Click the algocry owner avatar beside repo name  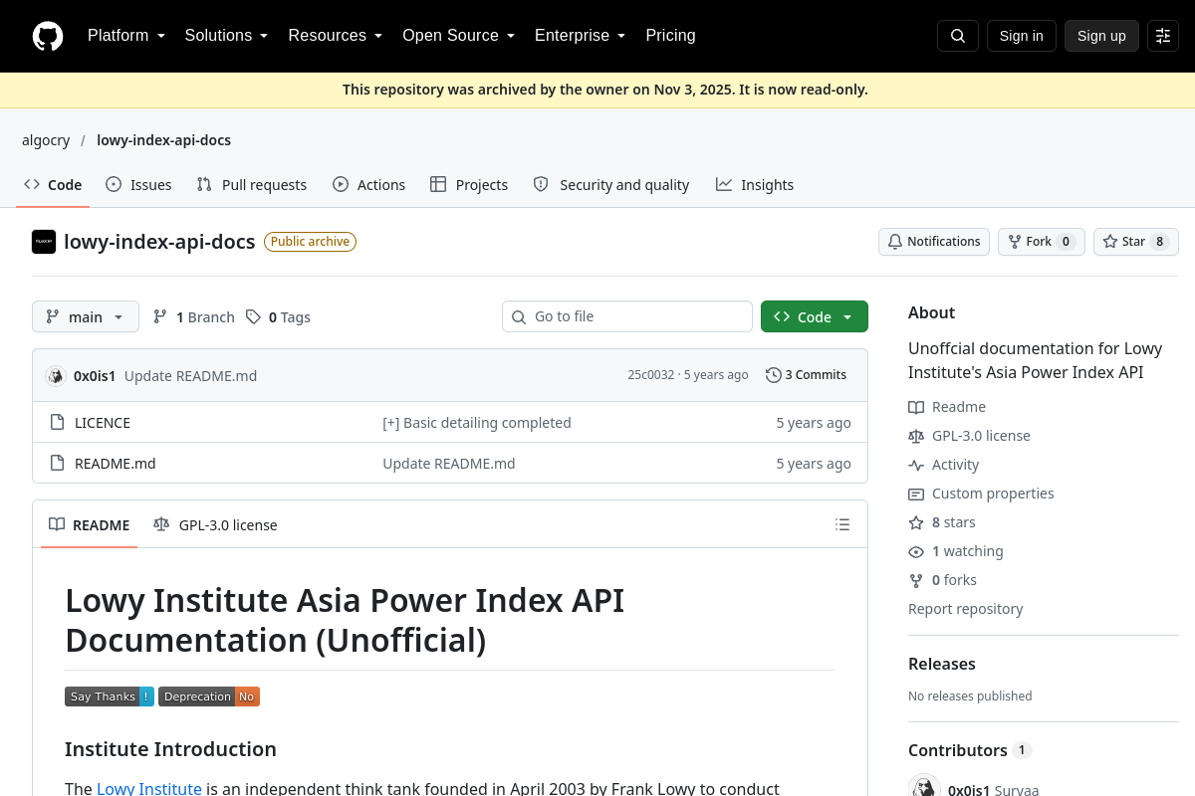click(x=44, y=242)
